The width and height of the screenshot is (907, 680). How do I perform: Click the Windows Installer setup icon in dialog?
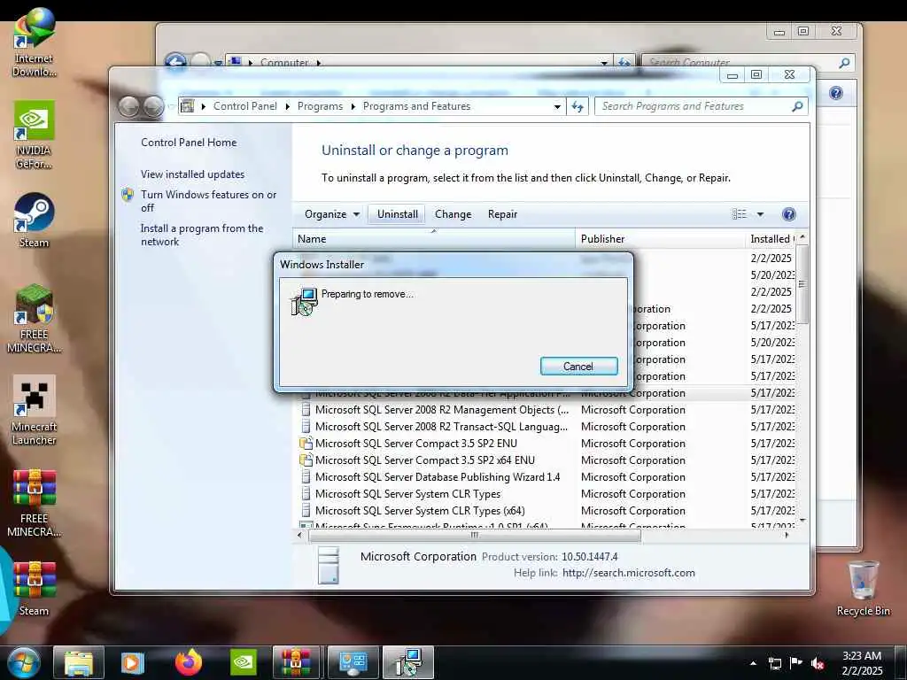pos(304,301)
